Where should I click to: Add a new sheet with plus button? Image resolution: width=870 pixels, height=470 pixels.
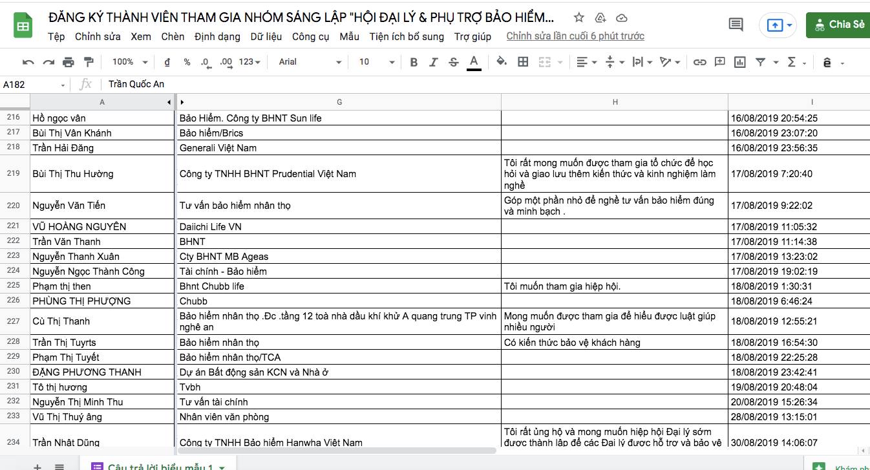37,467
